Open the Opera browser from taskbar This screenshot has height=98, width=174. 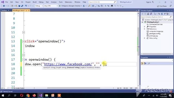click(x=22, y=96)
